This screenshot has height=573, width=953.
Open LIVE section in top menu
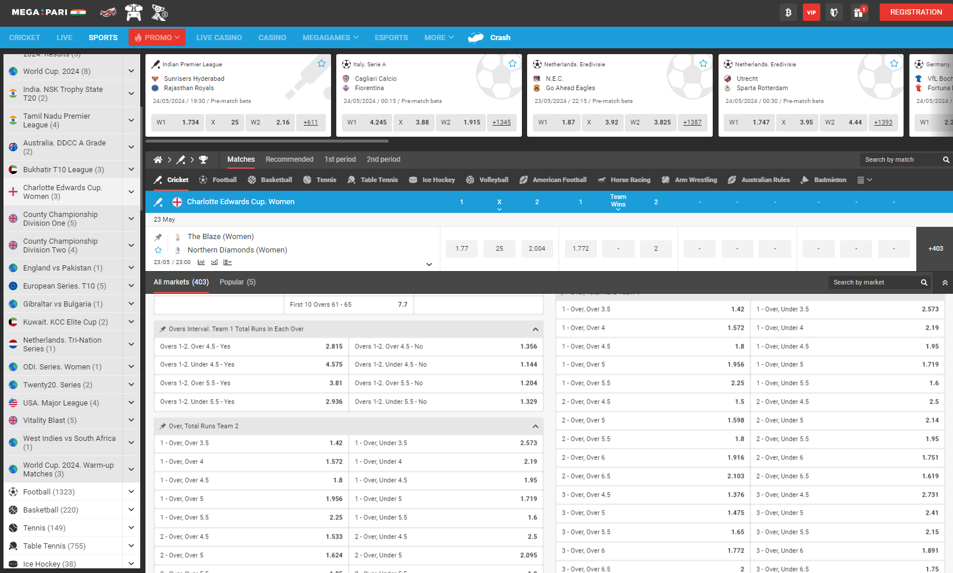tap(65, 37)
